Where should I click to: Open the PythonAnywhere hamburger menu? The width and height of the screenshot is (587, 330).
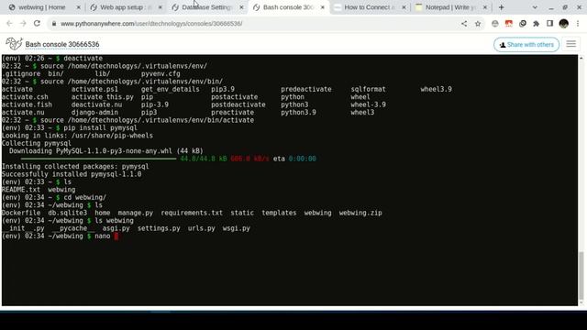click(570, 44)
